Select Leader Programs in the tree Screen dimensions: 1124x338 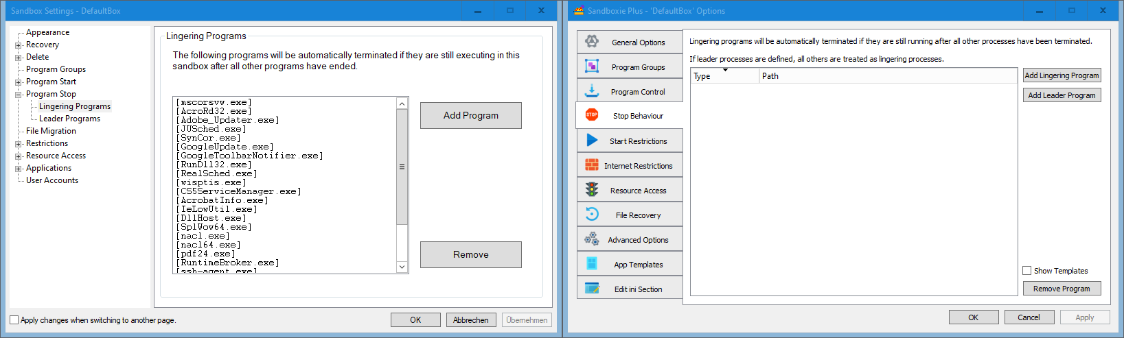pyautogui.click(x=69, y=119)
